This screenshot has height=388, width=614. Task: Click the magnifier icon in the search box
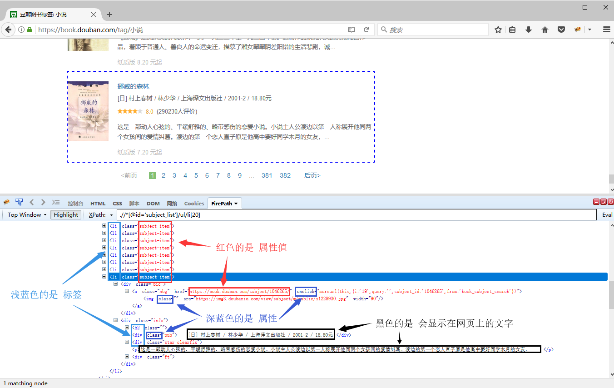tap(384, 30)
